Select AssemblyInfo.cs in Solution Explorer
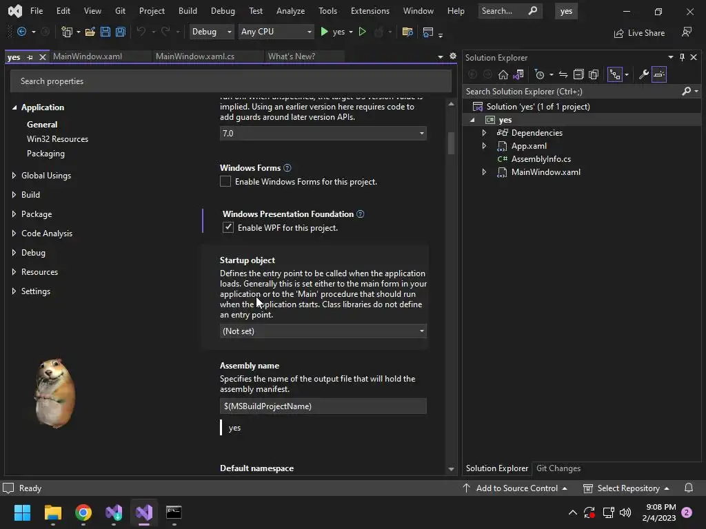The height and width of the screenshot is (529, 706). point(541,159)
